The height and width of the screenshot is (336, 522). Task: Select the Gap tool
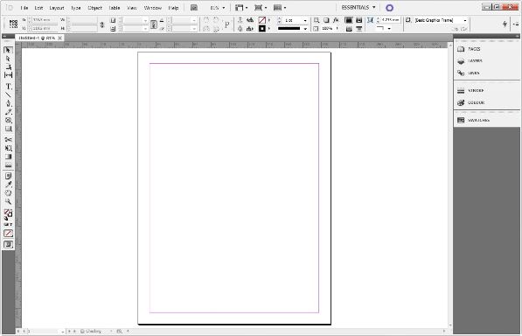[x=8, y=75]
